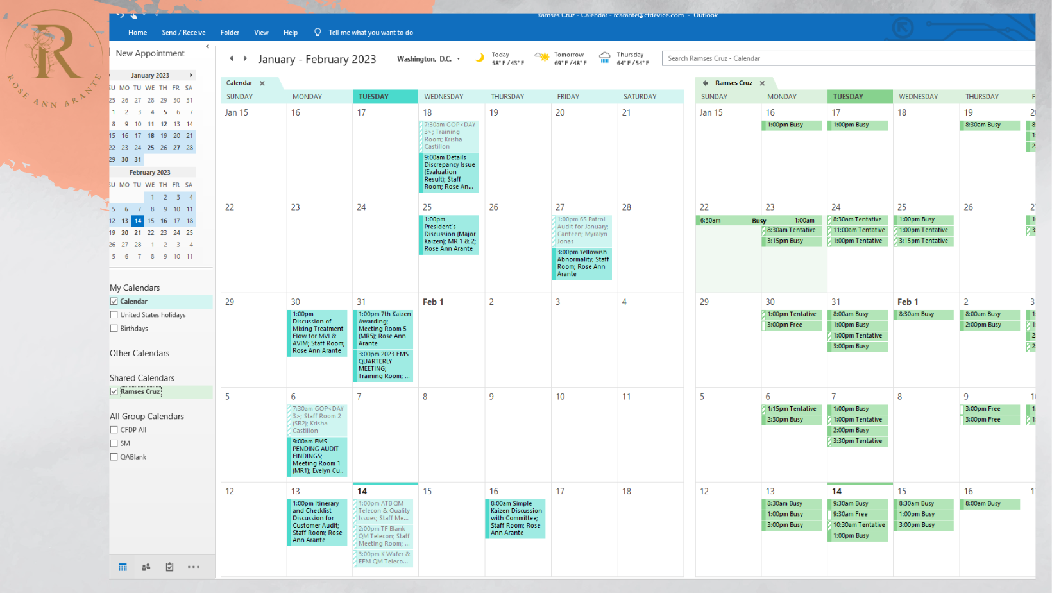The height and width of the screenshot is (593, 1052).
Task: Click the January - February 2023 date heading
Action: (317, 59)
